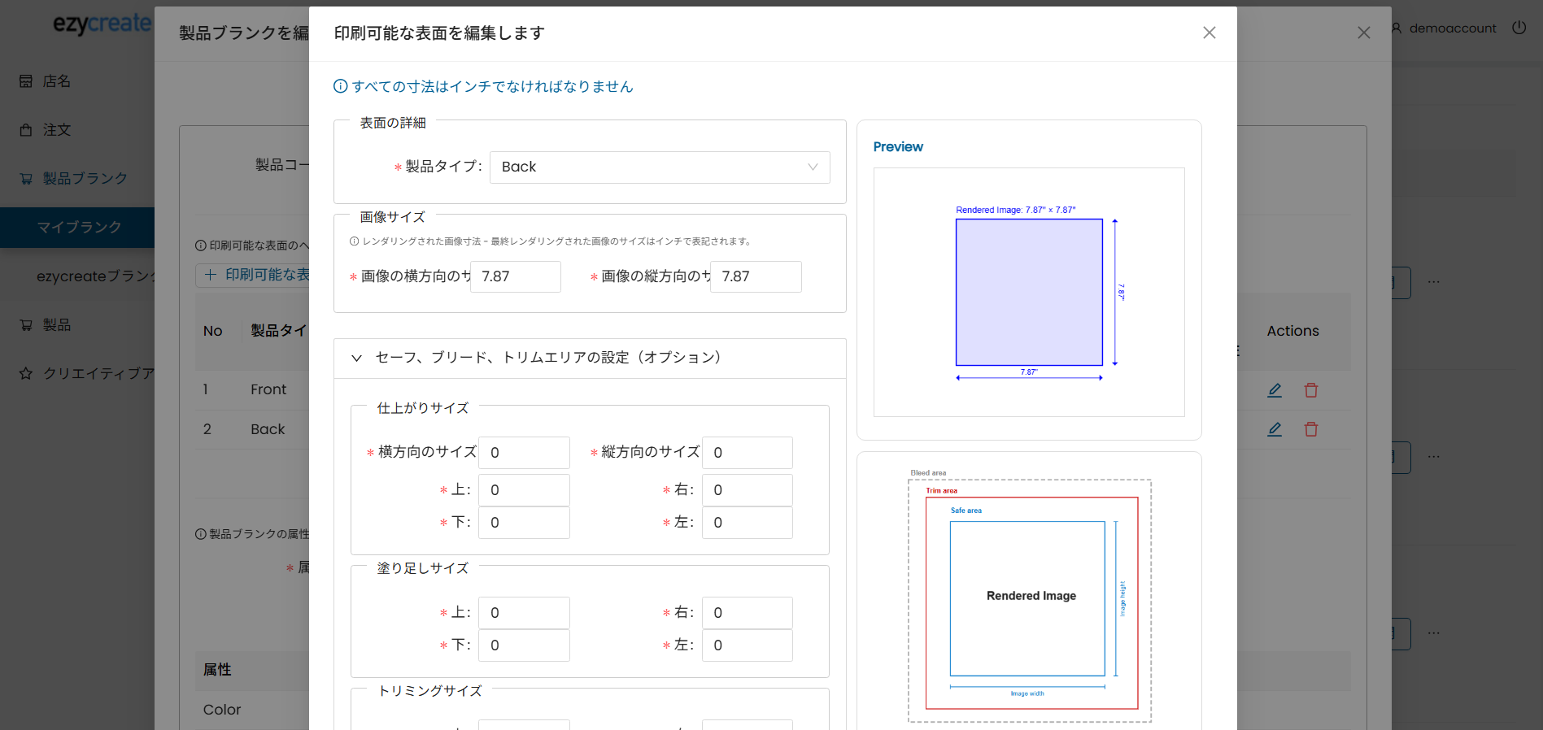This screenshot has width=1543, height=730.
Task: Click 仕上がりサイズ 横方向のサイズ input
Action: 524,453
